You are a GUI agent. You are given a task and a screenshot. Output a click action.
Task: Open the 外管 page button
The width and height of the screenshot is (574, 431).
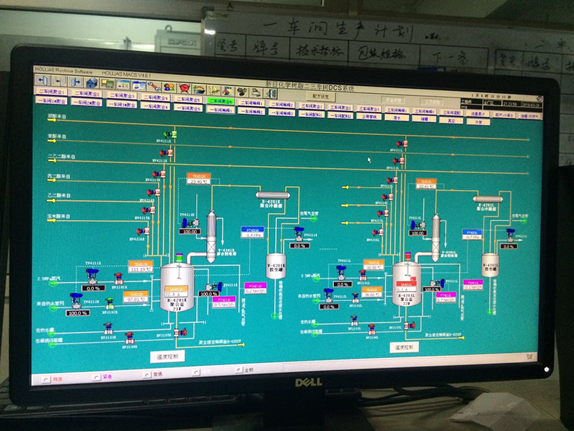click(x=478, y=122)
